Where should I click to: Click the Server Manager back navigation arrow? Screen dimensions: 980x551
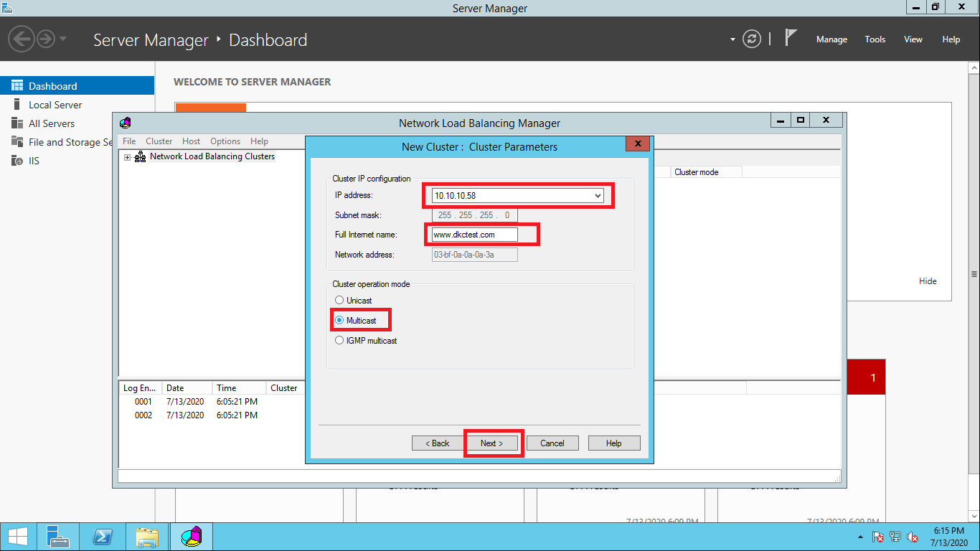[x=22, y=39]
